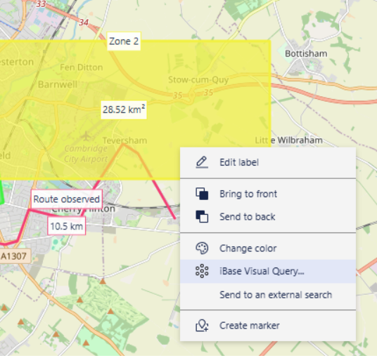Click the Send to back squares icon

(x=202, y=217)
